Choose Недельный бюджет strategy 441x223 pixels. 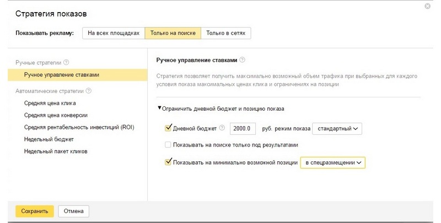[49, 139]
